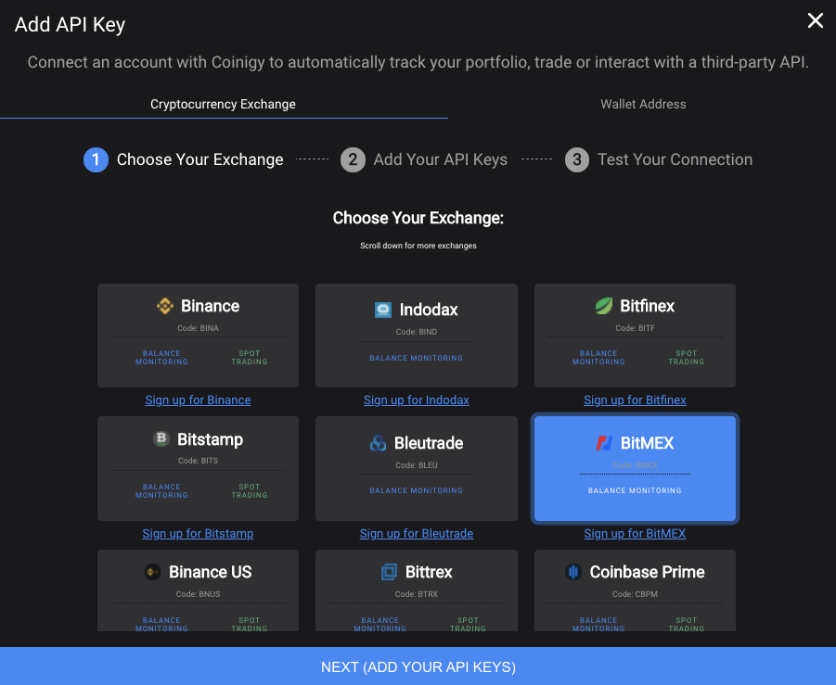Select the Bitfinex exchange name
This screenshot has height=685, width=836.
(648, 306)
